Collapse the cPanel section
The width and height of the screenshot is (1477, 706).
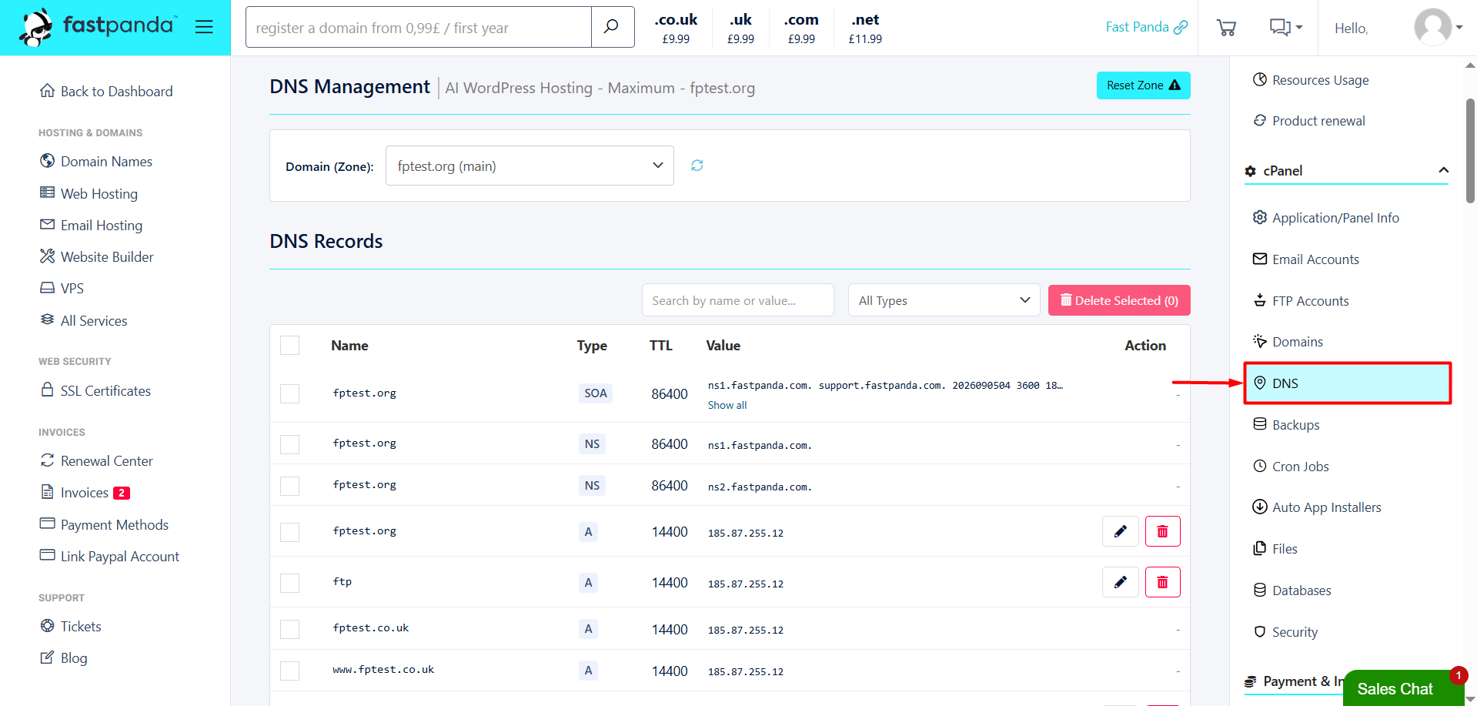pyautogui.click(x=1444, y=170)
